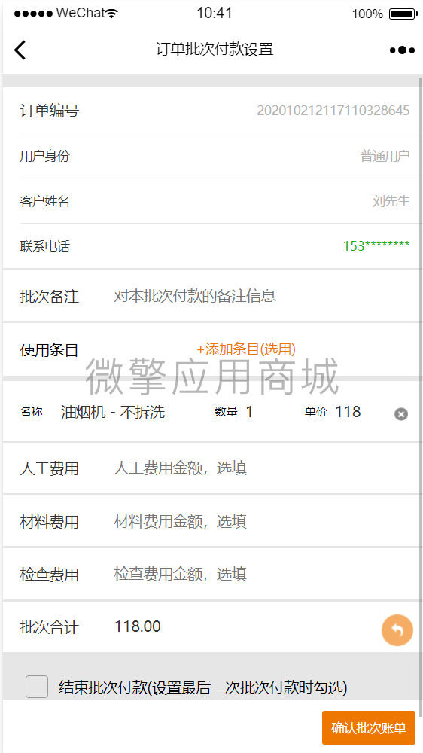Click the masked phone number 153********

(x=376, y=246)
